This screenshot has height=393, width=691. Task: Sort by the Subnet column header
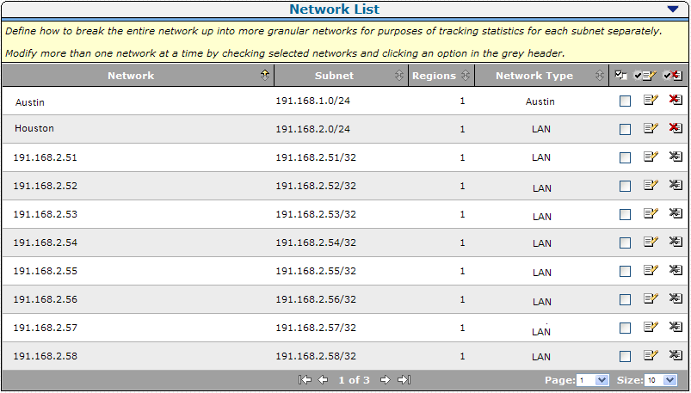click(334, 75)
